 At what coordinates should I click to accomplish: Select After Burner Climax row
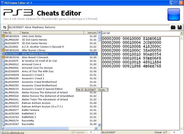click(50, 50)
